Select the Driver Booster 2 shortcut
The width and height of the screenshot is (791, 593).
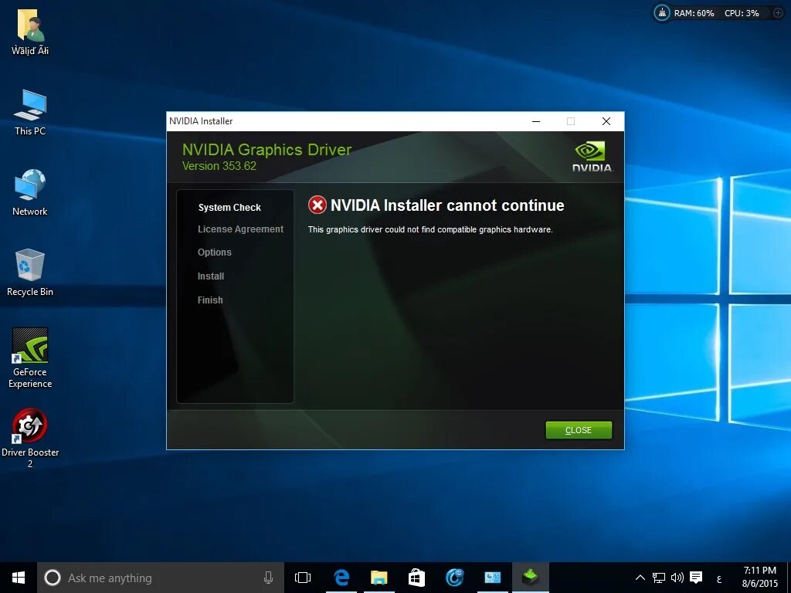(x=30, y=439)
